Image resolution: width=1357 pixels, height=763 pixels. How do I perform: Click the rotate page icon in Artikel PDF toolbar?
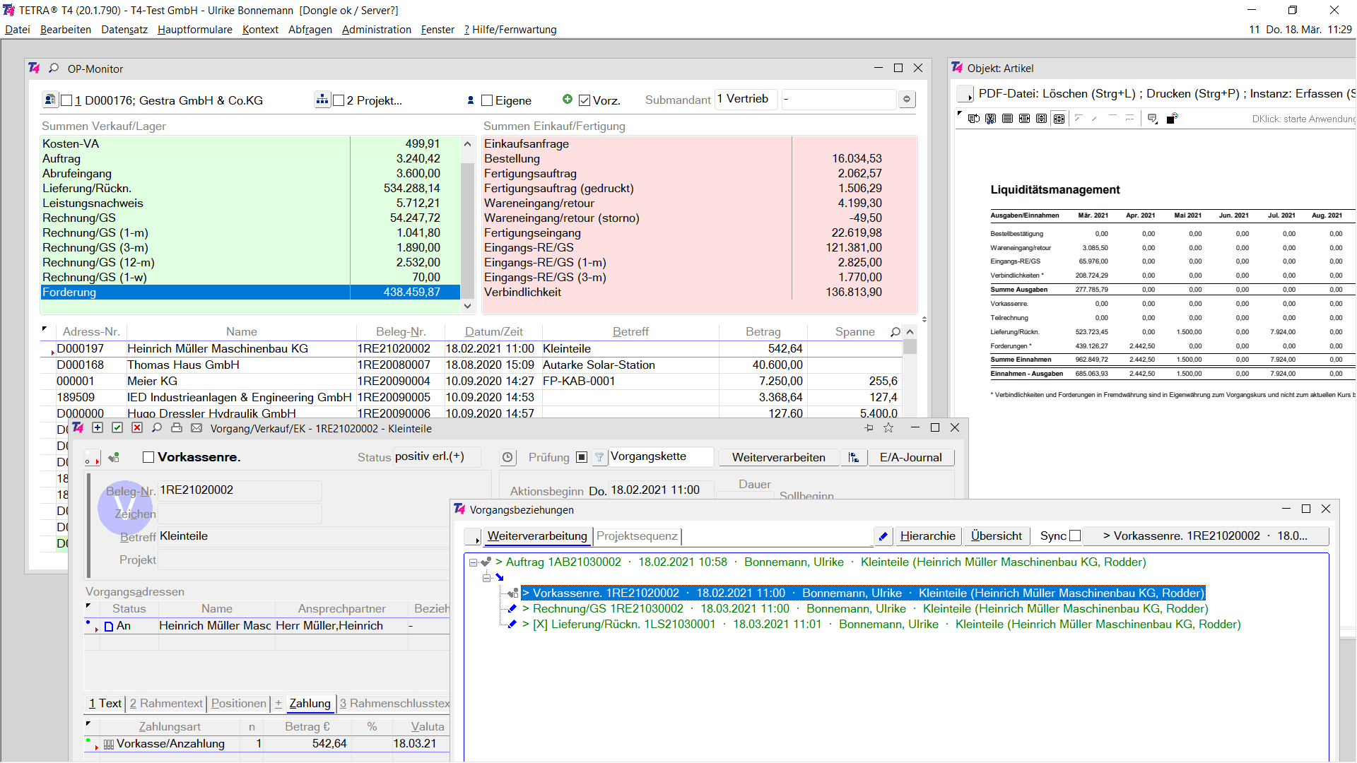(974, 119)
